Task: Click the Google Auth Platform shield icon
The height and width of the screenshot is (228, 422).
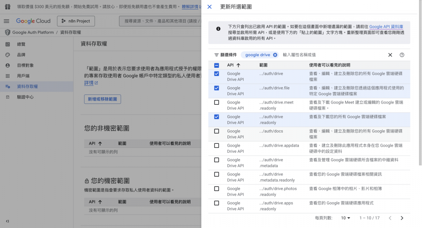Action: pos(7,32)
